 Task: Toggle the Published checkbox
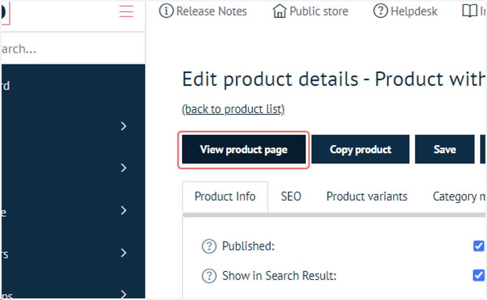coord(479,246)
